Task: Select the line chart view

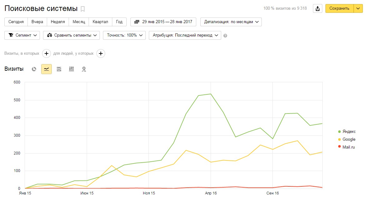Action: (x=46, y=69)
